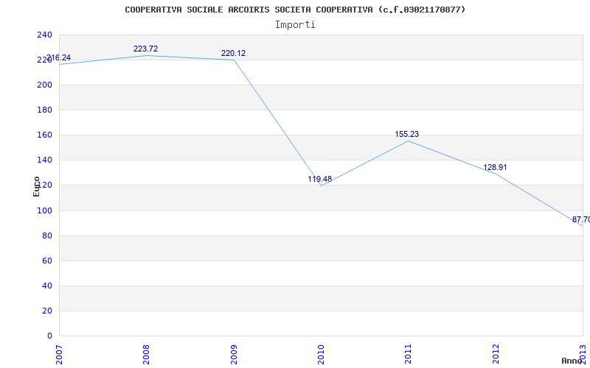The height and width of the screenshot is (368, 590).
Task: Click the 2013 x-axis label
Action: pos(583,355)
